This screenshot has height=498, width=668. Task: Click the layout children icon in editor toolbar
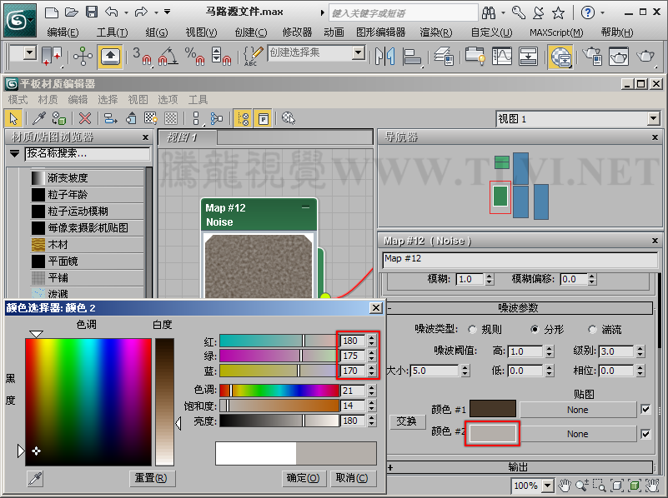[x=217, y=118]
